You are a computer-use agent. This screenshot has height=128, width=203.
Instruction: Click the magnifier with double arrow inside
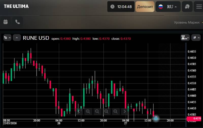(115, 111)
